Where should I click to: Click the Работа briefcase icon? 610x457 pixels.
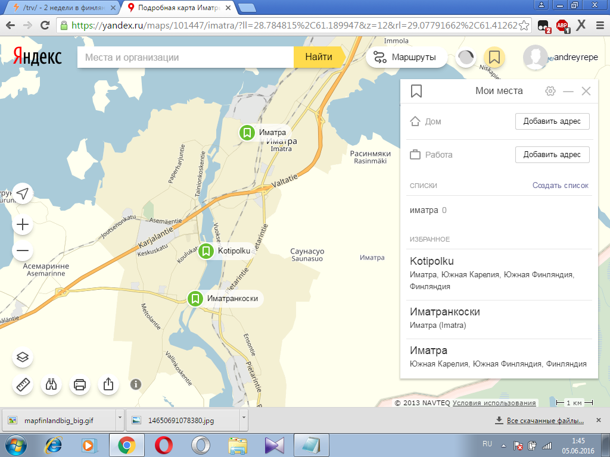[x=415, y=155]
